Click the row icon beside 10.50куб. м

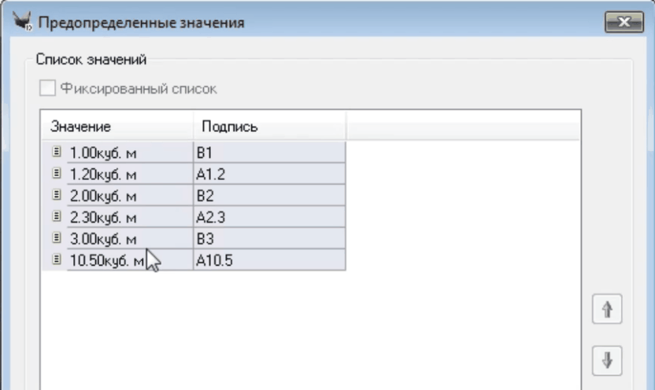57,259
